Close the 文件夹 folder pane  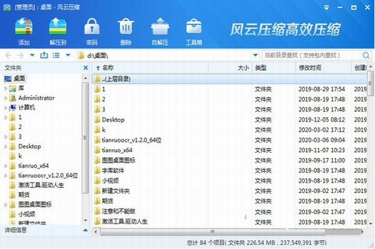pyautogui.click(x=86, y=68)
